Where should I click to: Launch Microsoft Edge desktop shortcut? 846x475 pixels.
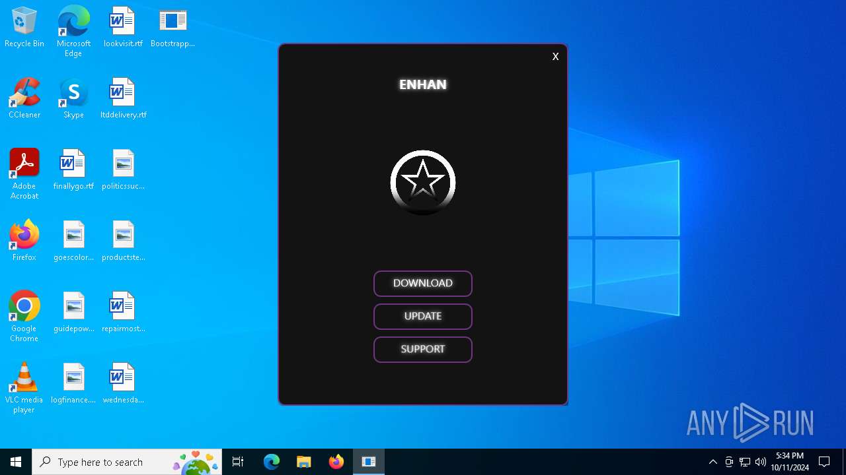tap(73, 31)
